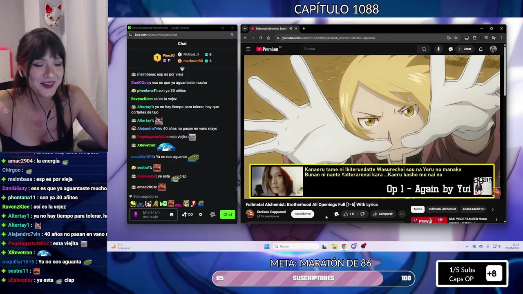
Task: Start voice search with microphone icon
Action: (438, 49)
